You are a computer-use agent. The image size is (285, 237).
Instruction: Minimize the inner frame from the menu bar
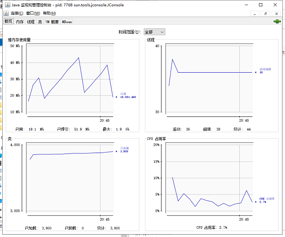tap(256, 13)
